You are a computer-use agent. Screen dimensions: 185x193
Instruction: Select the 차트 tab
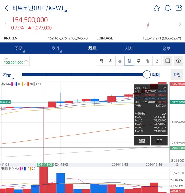(92, 48)
